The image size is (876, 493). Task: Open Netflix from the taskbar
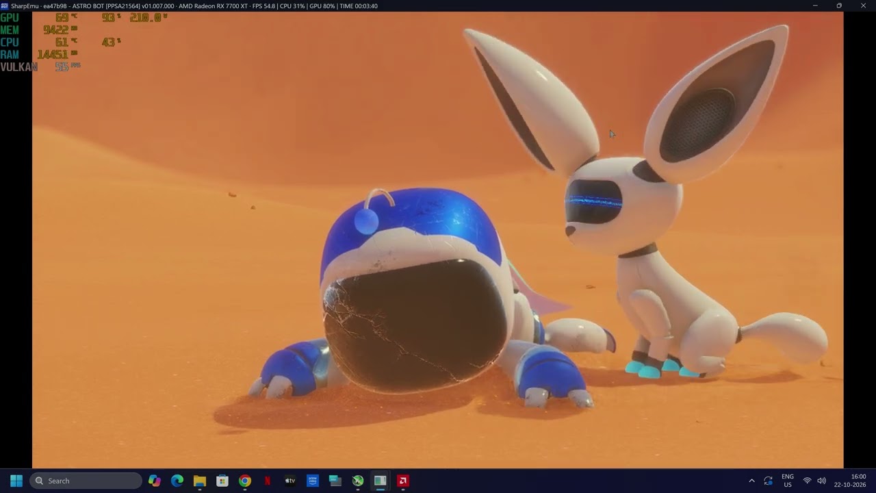tap(268, 481)
